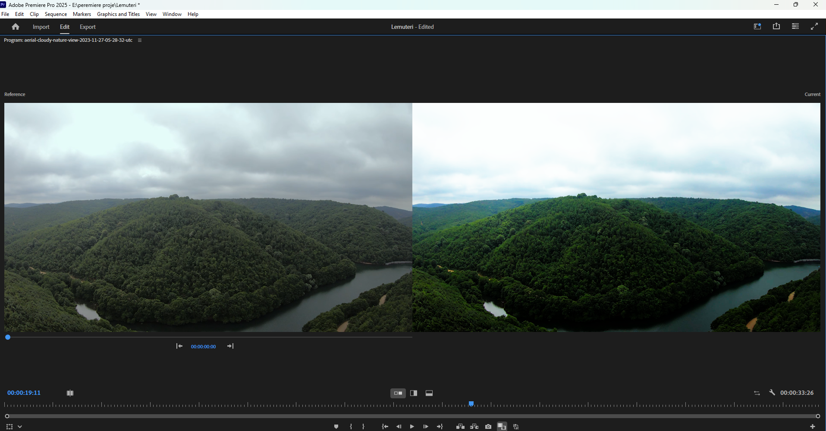Screen dimensions: 826x431
Task: Select side by side comparison layout
Action: (x=398, y=393)
